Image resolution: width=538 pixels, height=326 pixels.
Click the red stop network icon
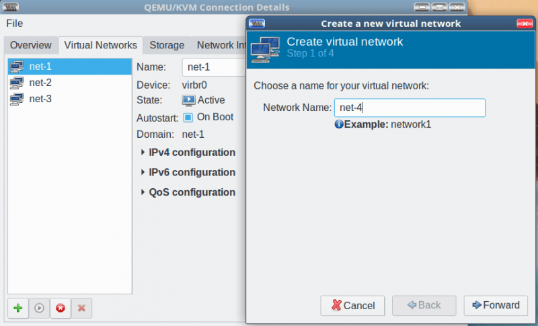[61, 308]
